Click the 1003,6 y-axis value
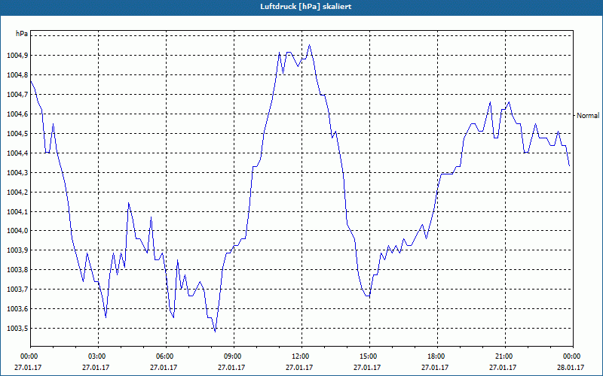The height and width of the screenshot is (376, 603). tap(17, 309)
